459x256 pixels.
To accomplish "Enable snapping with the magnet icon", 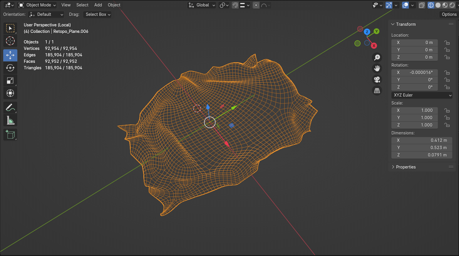I will point(235,5).
